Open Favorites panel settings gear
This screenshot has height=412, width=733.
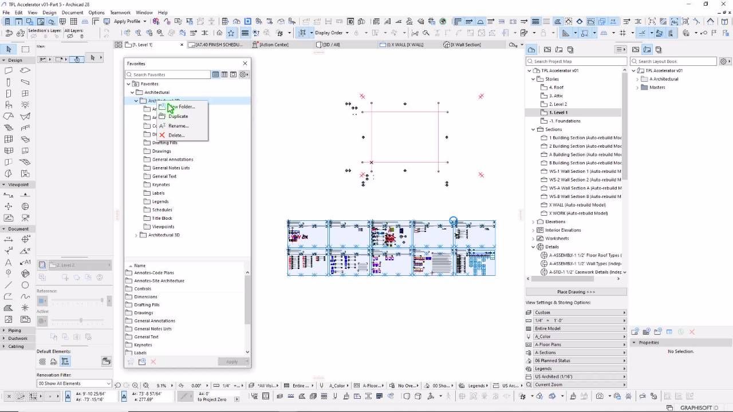click(243, 74)
